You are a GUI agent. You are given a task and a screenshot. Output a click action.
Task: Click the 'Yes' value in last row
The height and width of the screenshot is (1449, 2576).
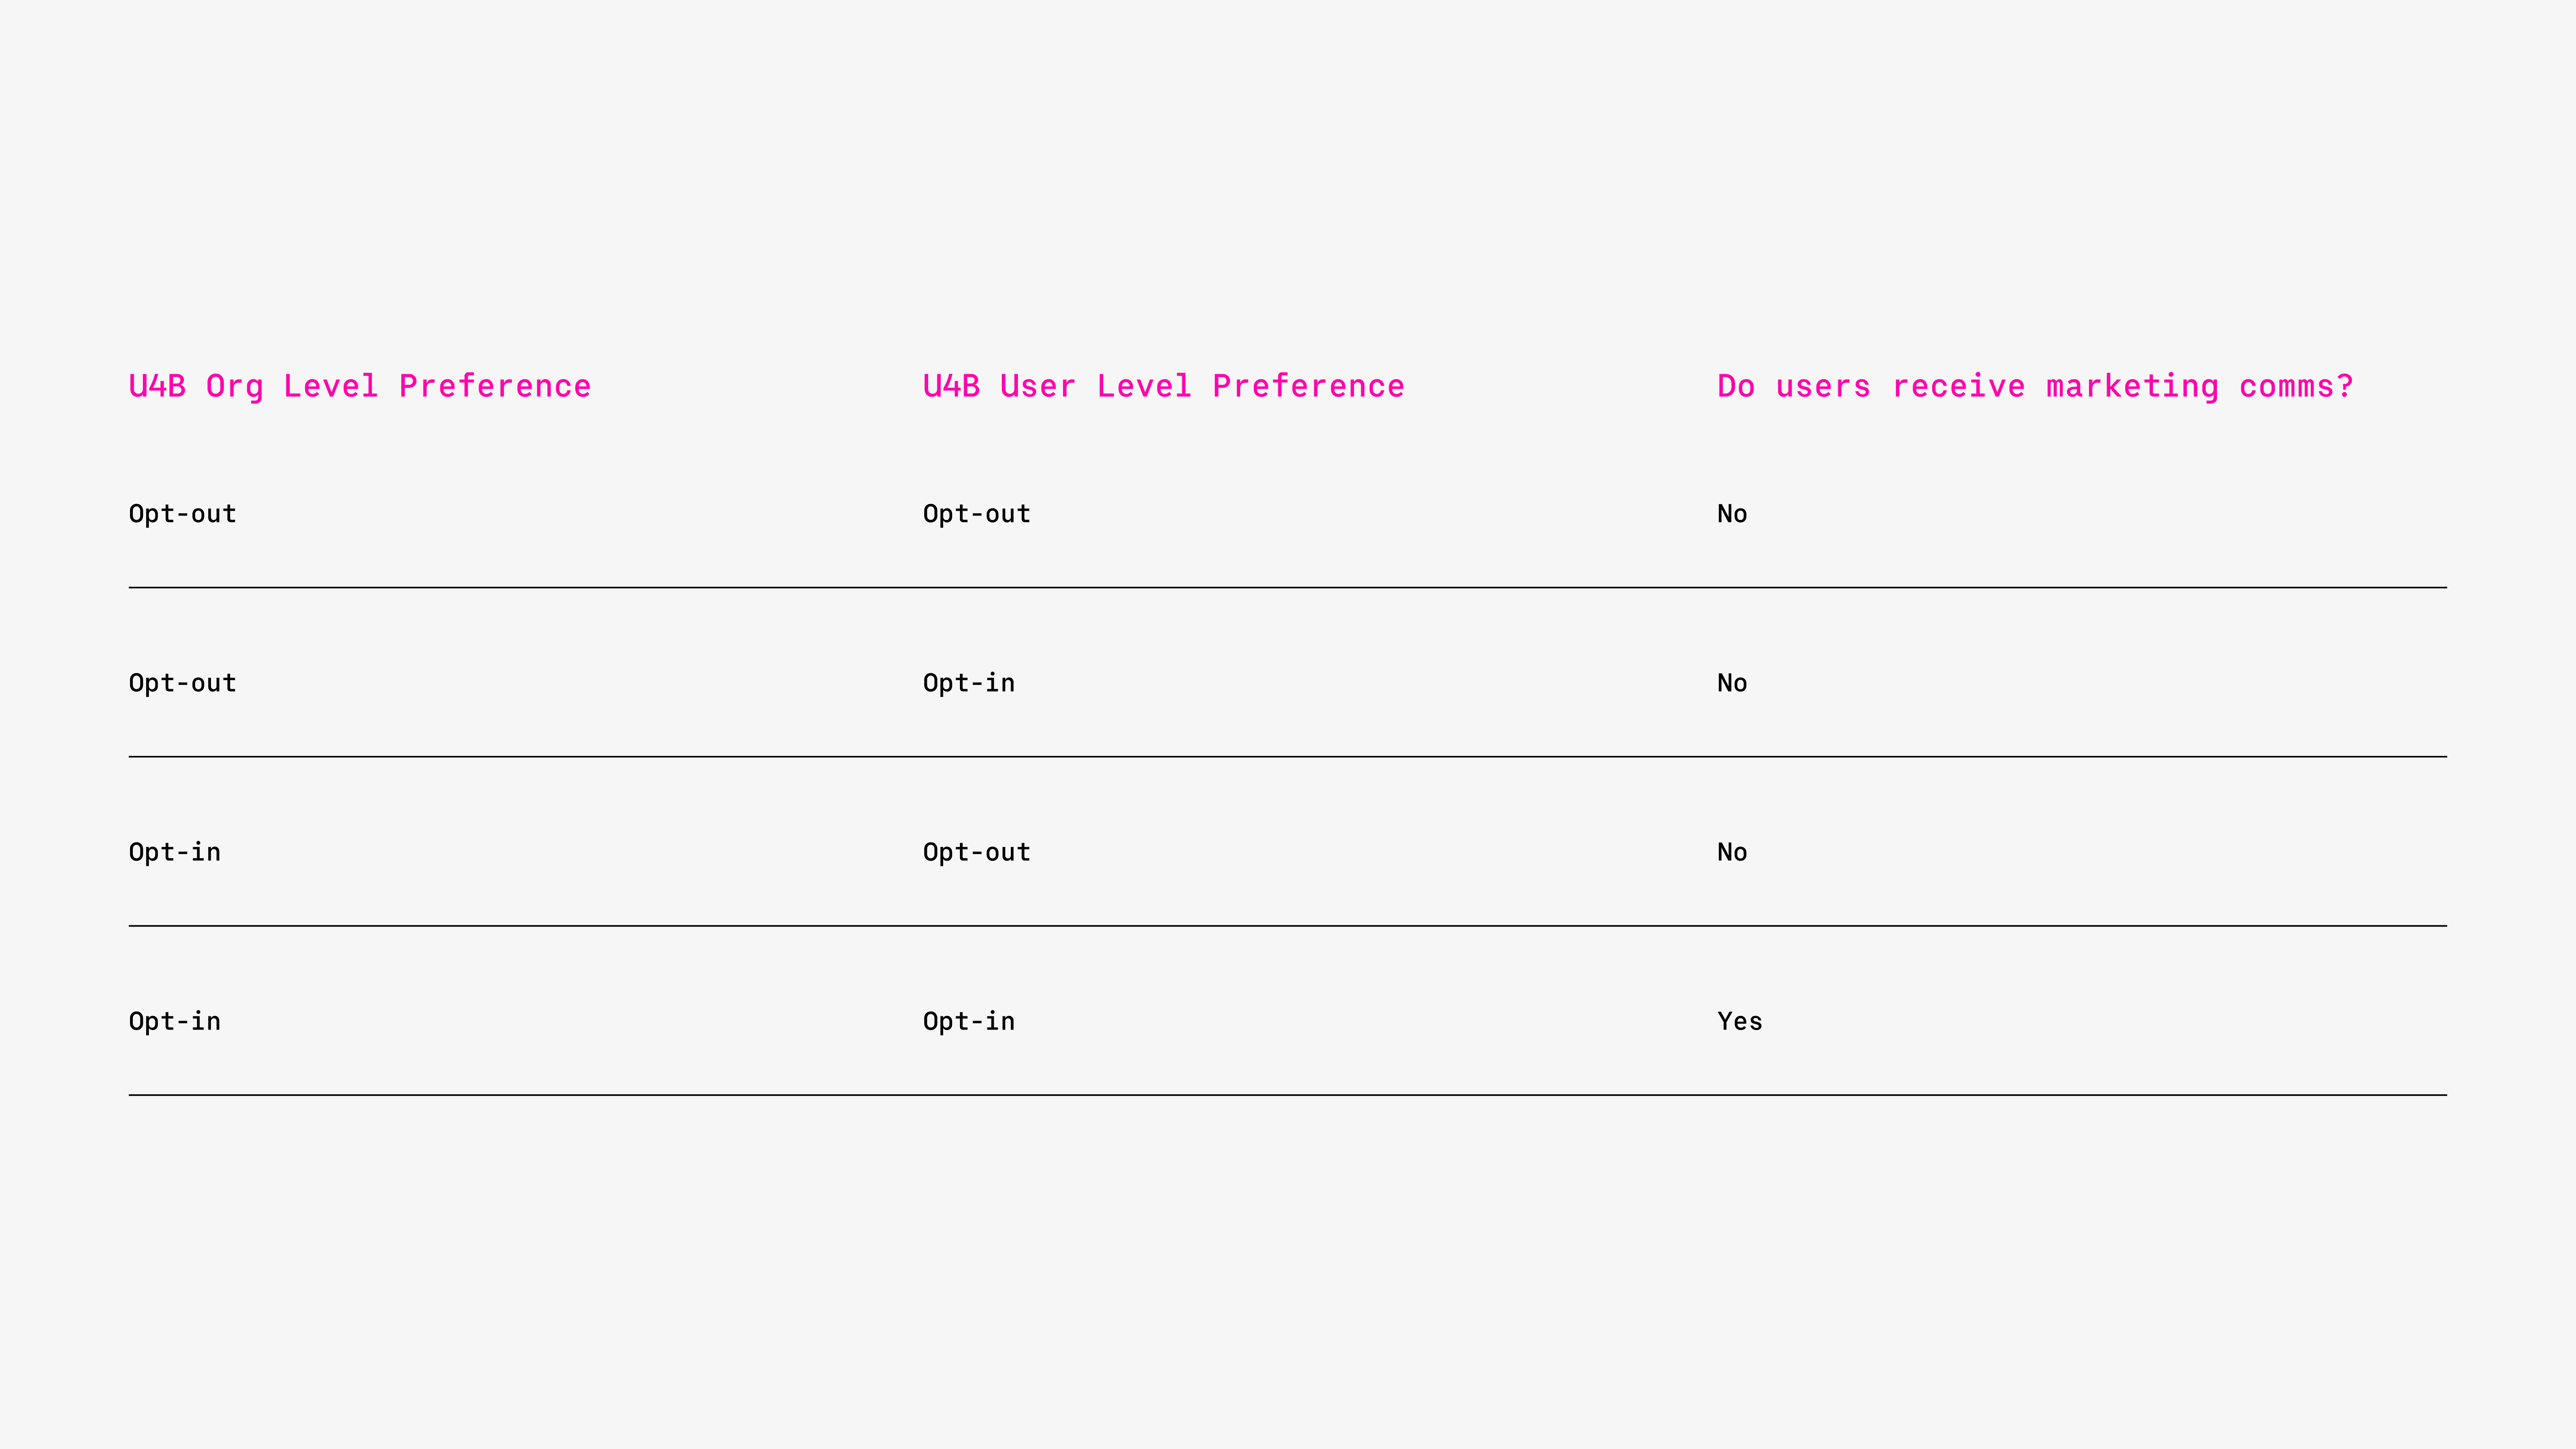[1740, 1021]
